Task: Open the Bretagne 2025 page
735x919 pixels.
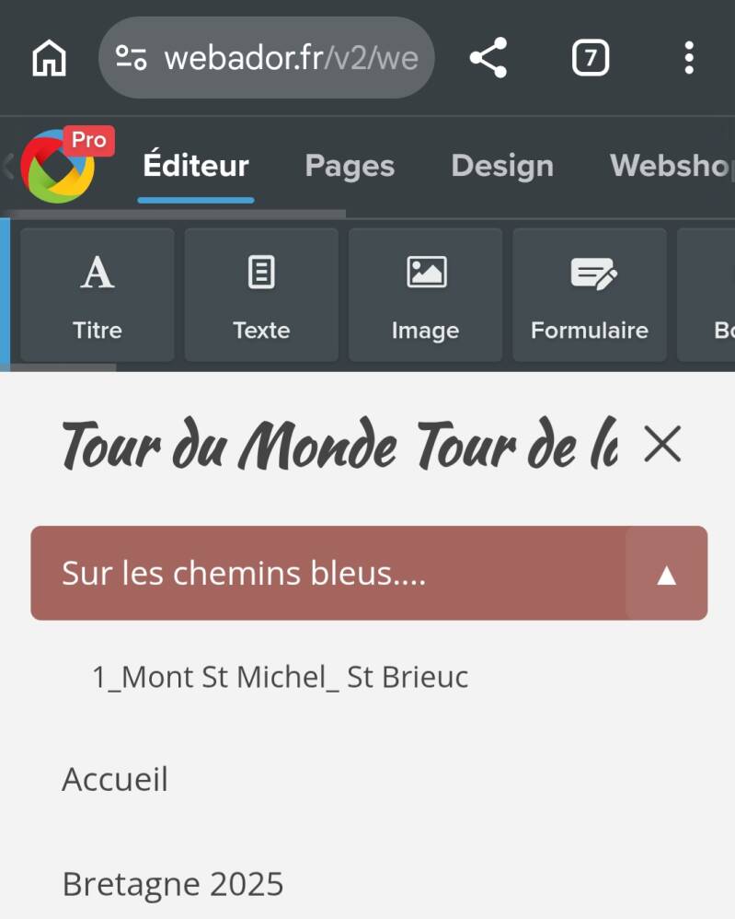Action: [x=173, y=884]
